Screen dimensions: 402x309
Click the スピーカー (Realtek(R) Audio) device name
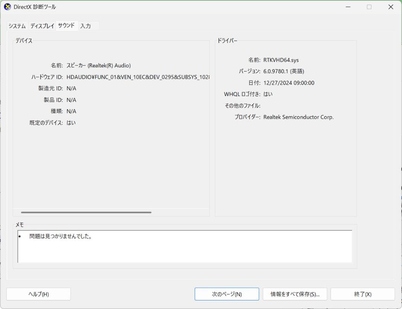98,66
